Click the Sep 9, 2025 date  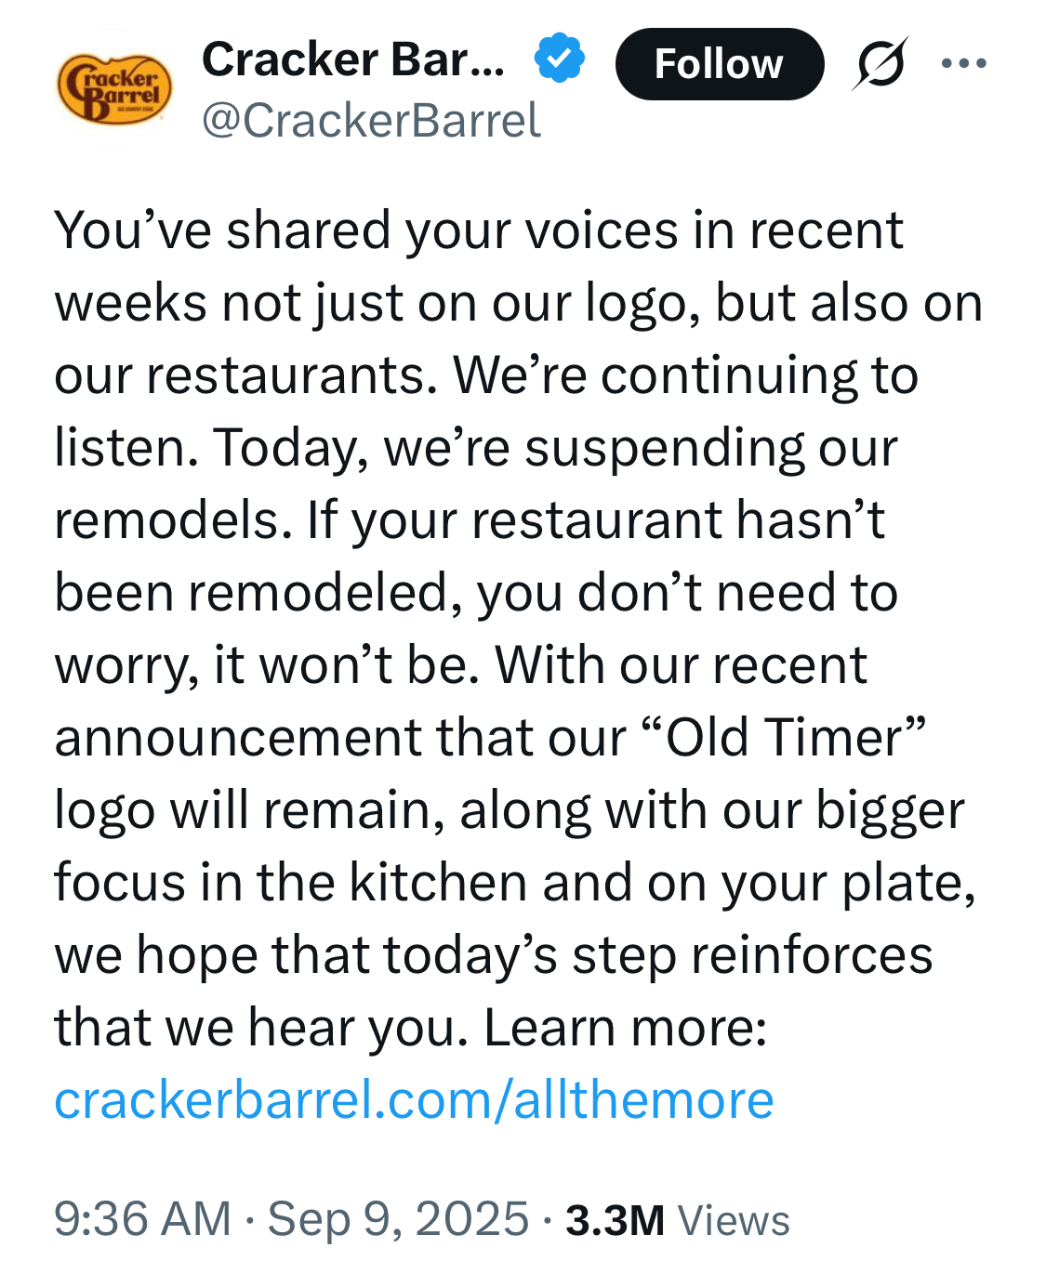398,1219
